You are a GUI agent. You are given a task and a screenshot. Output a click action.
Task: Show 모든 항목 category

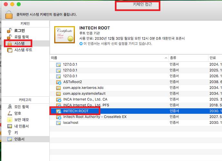pos(21,107)
